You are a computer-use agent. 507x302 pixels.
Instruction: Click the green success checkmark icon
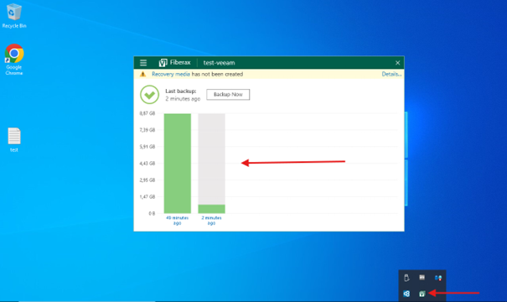149,95
